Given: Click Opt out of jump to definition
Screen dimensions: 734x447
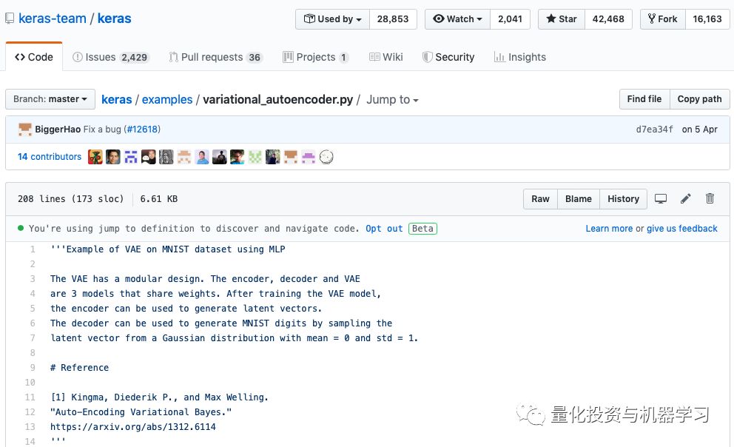Looking at the screenshot, I should point(384,229).
